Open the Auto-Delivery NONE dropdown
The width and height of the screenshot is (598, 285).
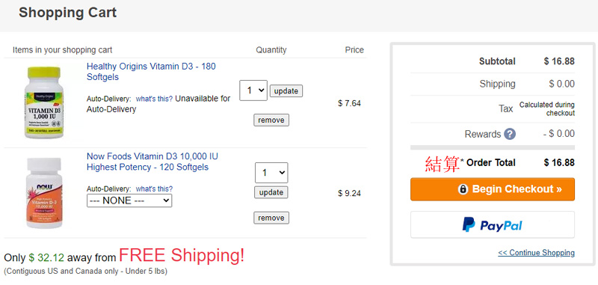(129, 200)
